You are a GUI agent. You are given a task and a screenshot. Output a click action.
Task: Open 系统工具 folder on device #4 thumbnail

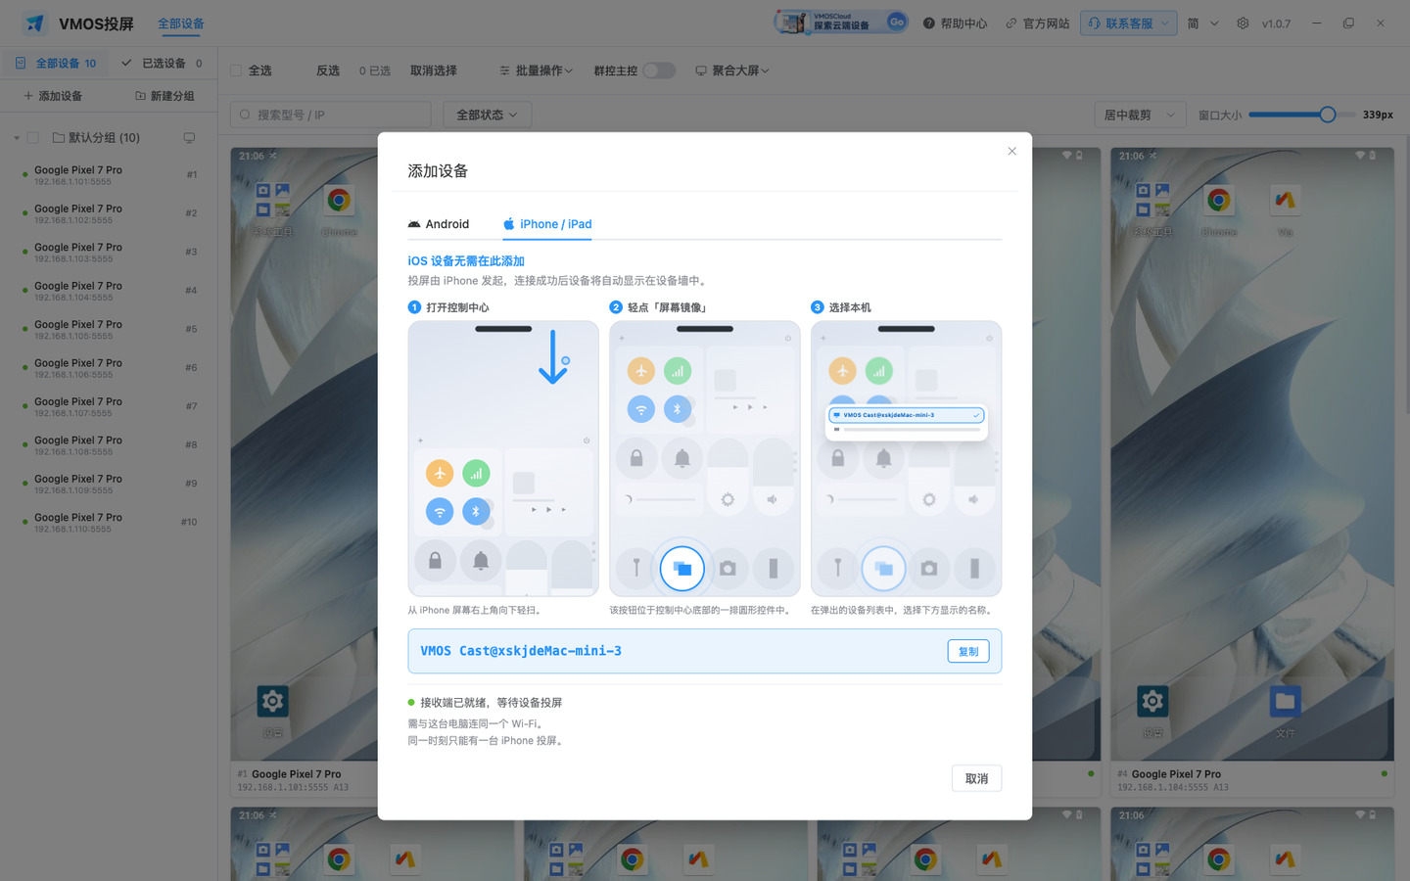[x=1152, y=201]
